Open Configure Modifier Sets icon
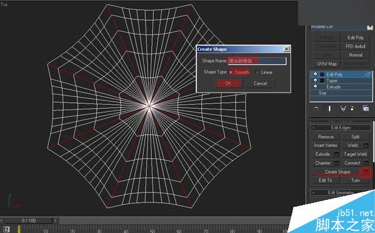The width and height of the screenshot is (375, 233). point(366,109)
